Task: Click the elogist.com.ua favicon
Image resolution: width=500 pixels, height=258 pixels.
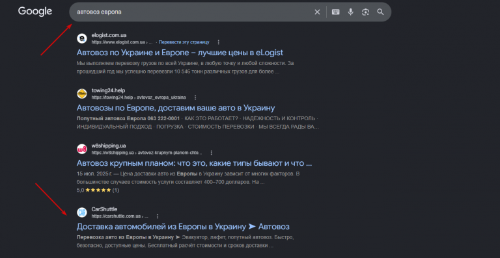Action: click(x=82, y=38)
